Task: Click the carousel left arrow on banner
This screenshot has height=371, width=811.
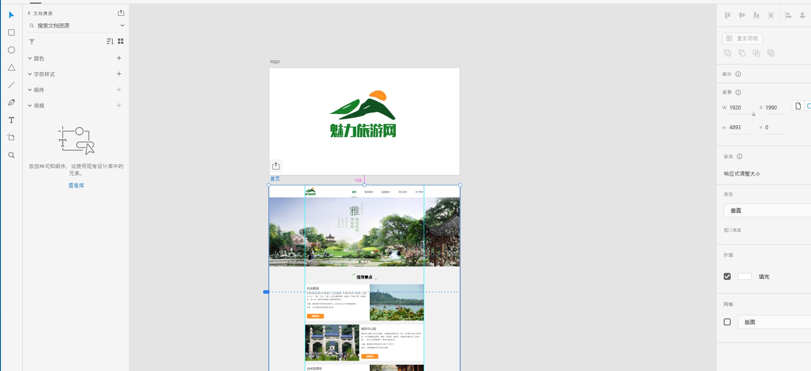Action: tap(302, 232)
